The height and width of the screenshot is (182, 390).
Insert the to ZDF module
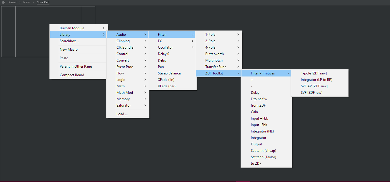coord(266,164)
